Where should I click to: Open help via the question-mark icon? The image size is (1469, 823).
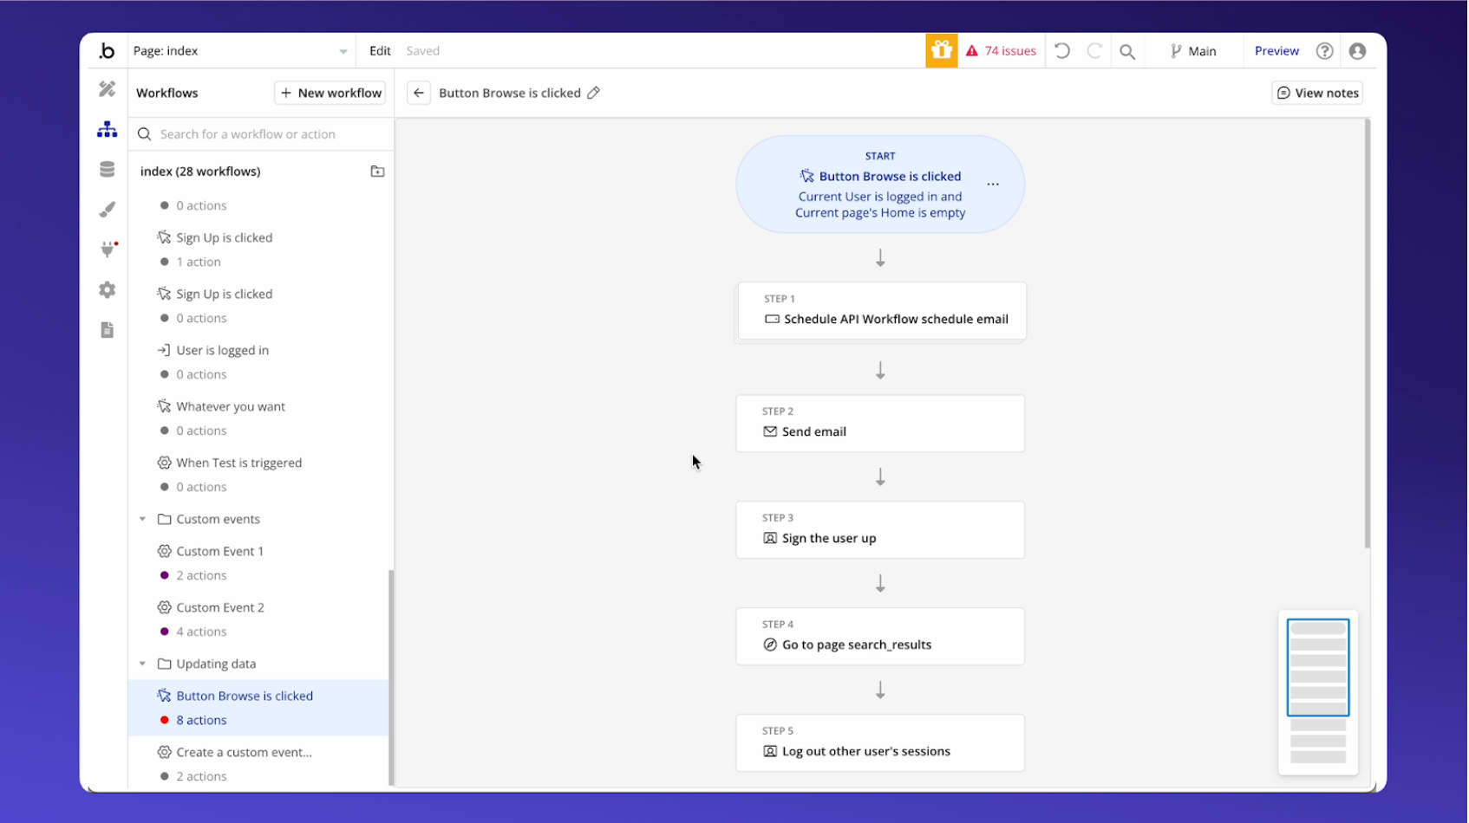(x=1324, y=50)
